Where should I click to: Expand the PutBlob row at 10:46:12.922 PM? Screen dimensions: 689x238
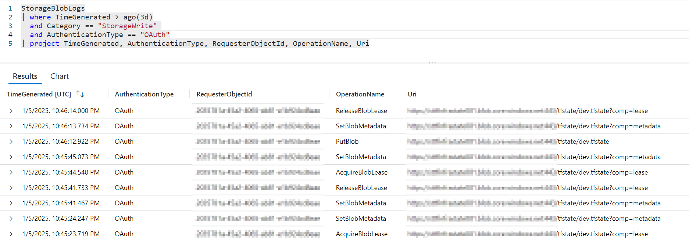click(11, 142)
